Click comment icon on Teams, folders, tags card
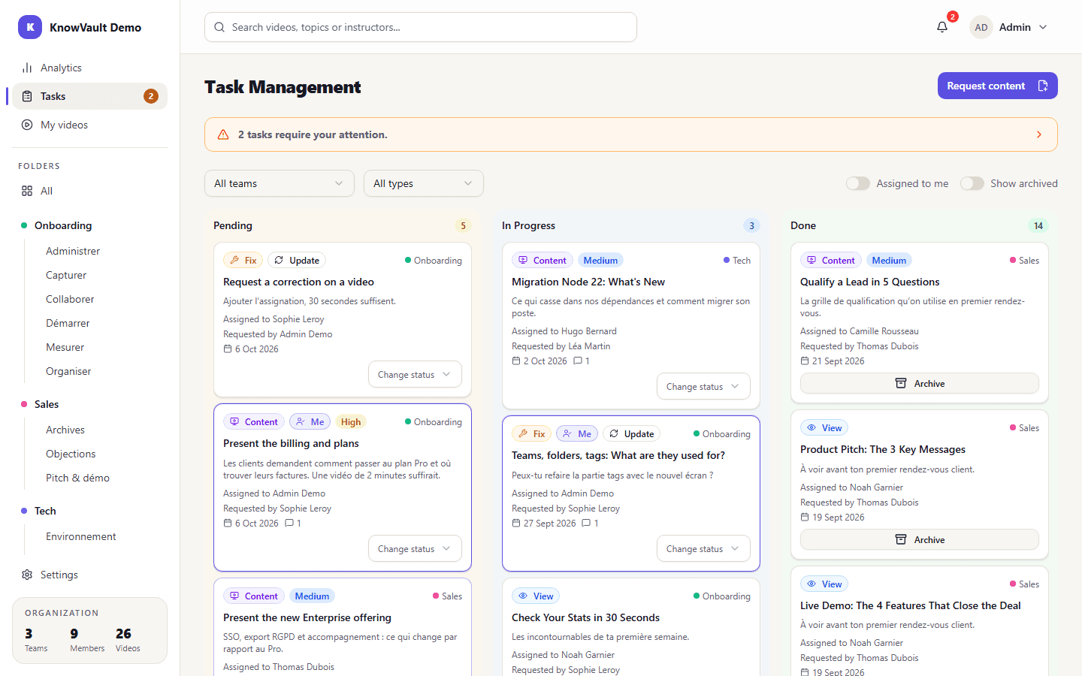1082x676 pixels. click(587, 524)
